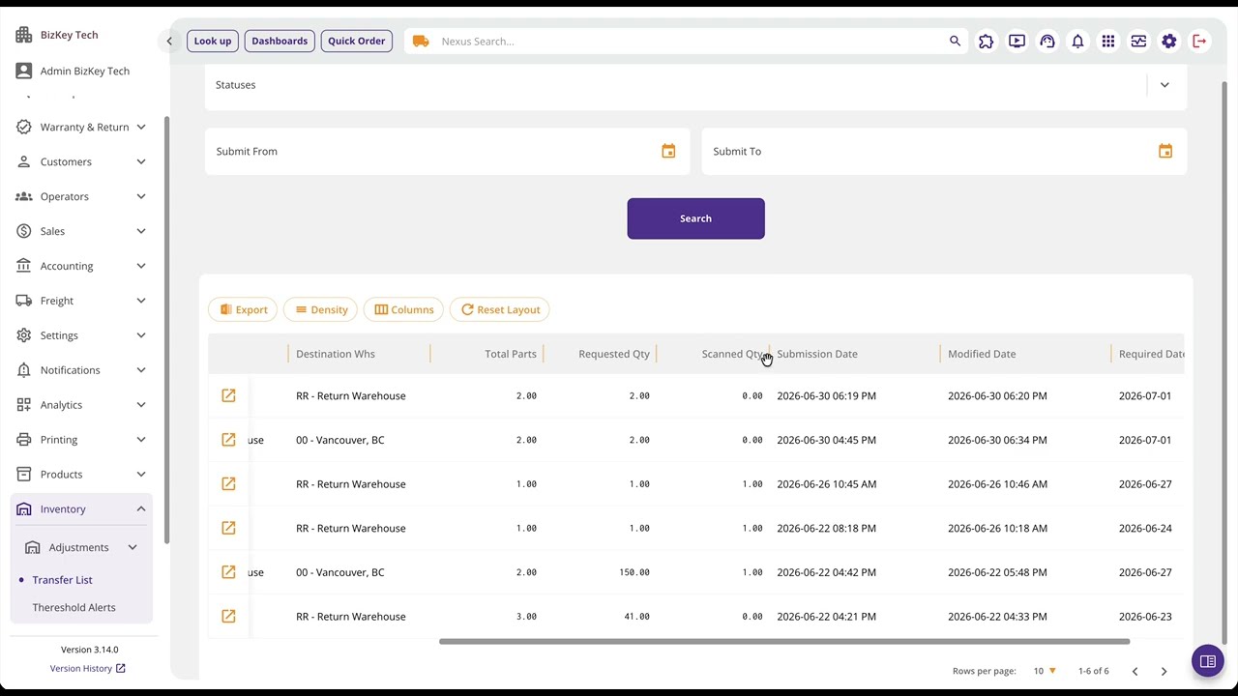Open the puzzle-piece extensions icon
The width and height of the screenshot is (1238, 696).
(986, 41)
